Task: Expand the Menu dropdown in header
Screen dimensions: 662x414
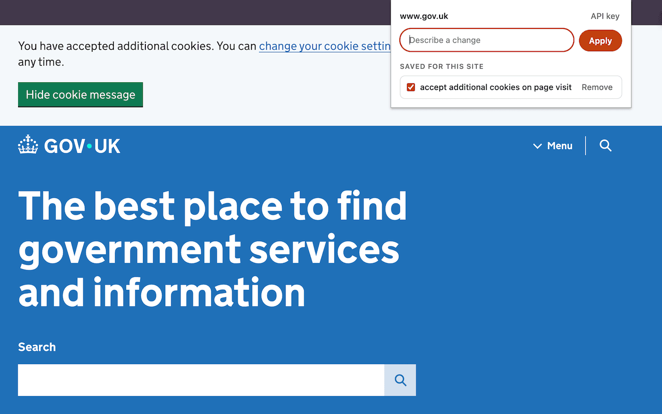Action: 553,146
